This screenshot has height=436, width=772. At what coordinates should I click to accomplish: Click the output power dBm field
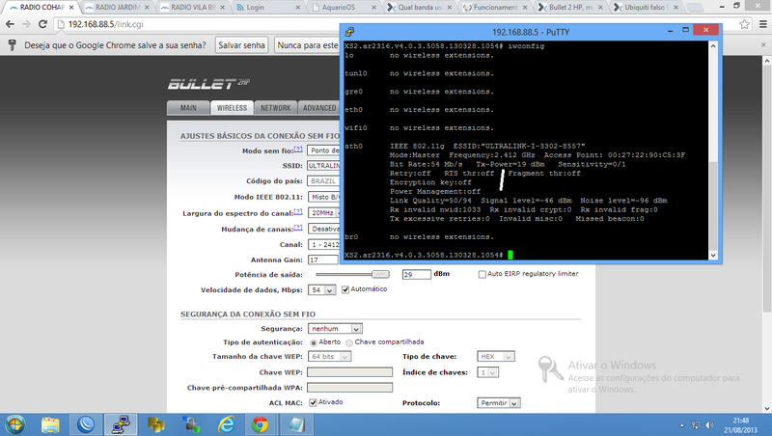tap(417, 274)
